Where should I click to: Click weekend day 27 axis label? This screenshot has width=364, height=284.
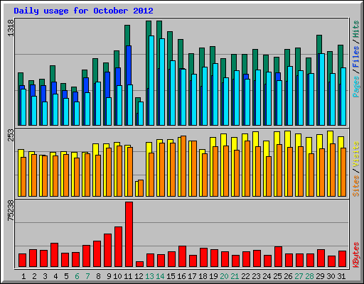pos(299,276)
